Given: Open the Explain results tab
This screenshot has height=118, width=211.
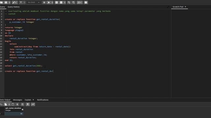Looking at the screenshot, I should tap(28, 100).
